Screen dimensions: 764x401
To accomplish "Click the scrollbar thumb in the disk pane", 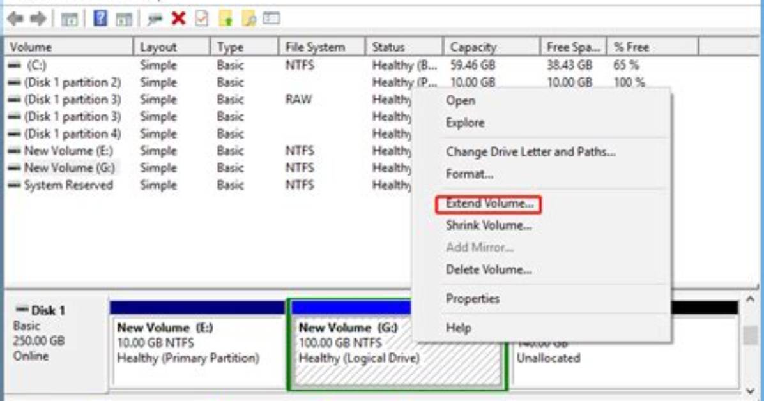I will 751,335.
